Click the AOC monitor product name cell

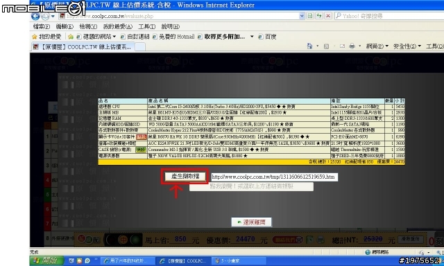[239, 143]
